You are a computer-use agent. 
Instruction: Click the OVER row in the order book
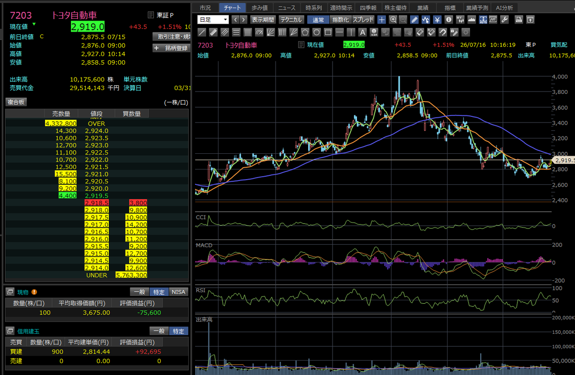pyautogui.click(x=96, y=123)
